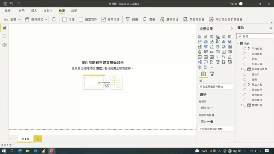Screen dimensions: 274x154
Task: Select the matrix visual
Action: pyautogui.click(x=212, y=57)
